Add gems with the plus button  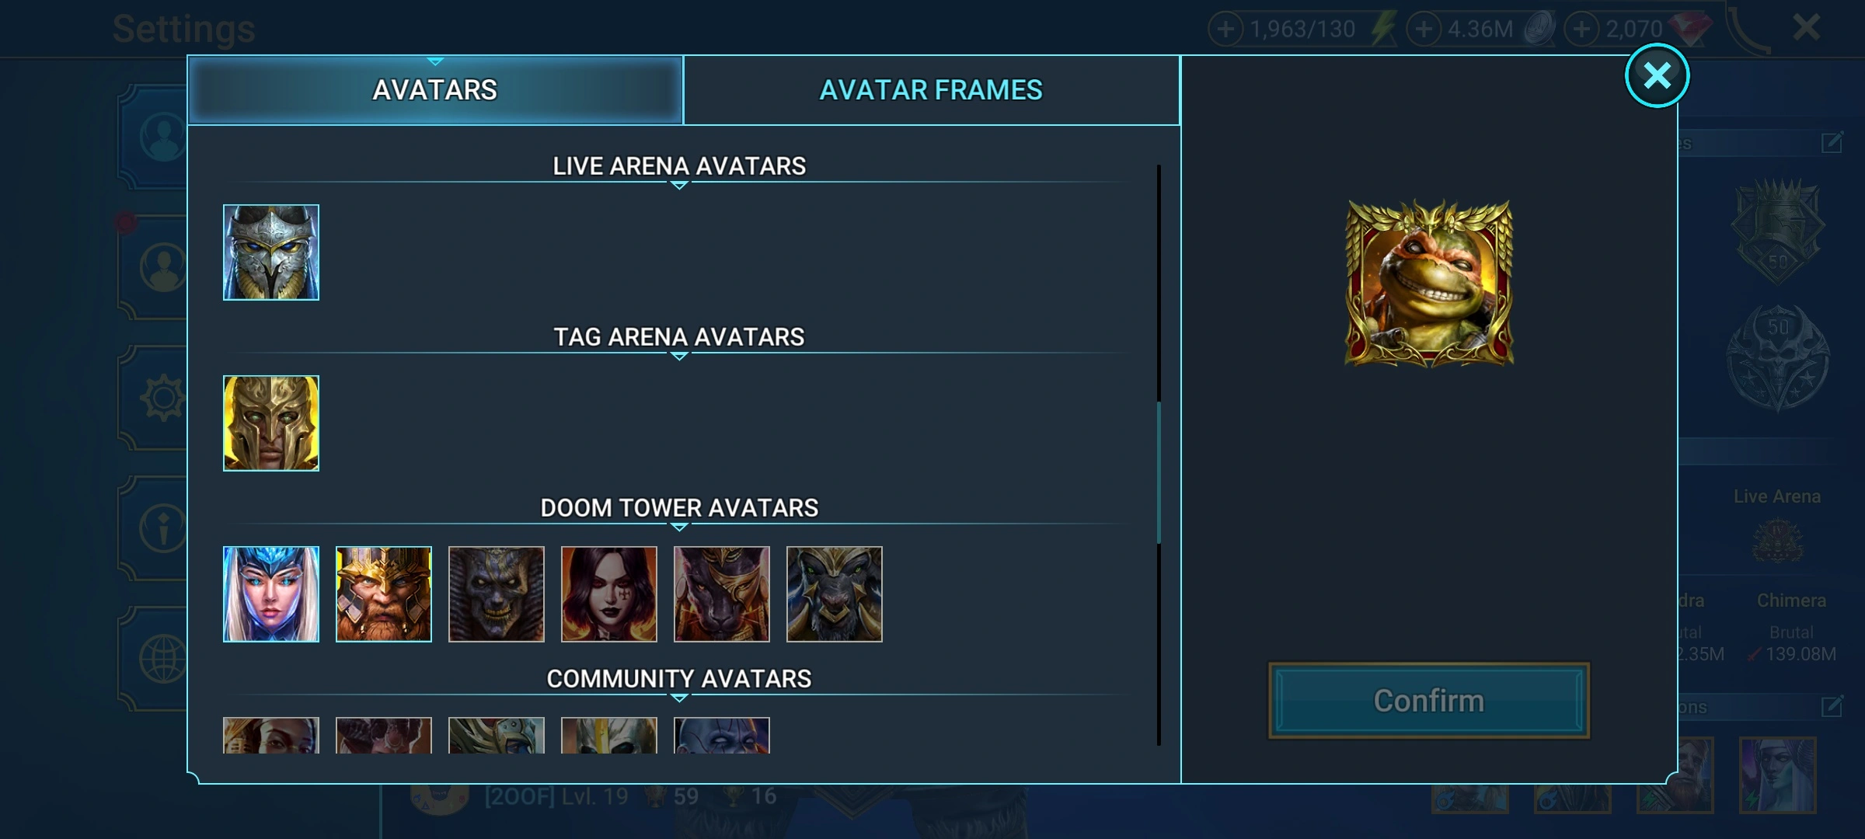pos(1581,30)
